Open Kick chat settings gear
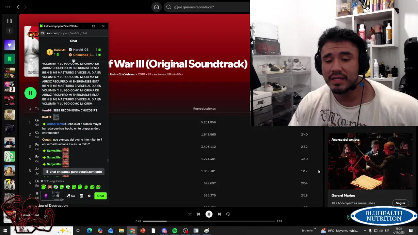This screenshot has height=235, width=418. tap(89, 196)
